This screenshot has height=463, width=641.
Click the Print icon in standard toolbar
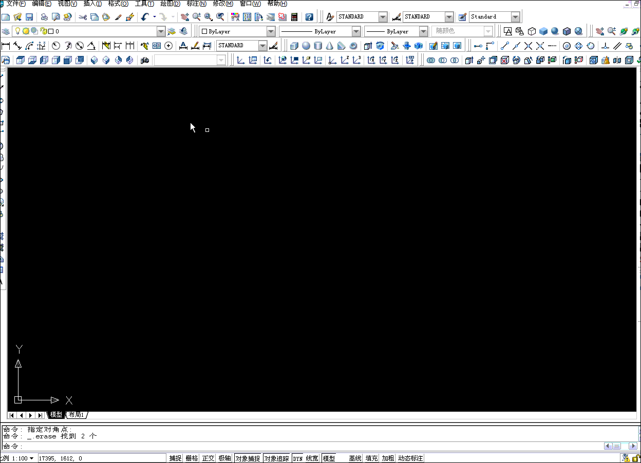[45, 17]
